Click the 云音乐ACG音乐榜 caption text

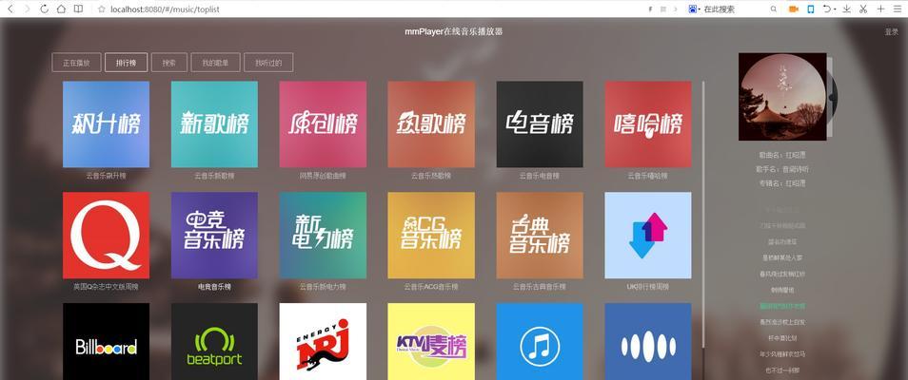pyautogui.click(x=431, y=286)
